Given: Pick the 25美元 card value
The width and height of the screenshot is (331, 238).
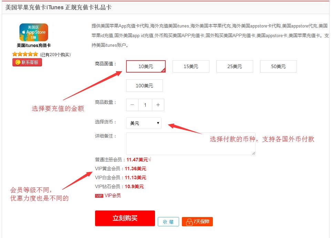Looking at the screenshot, I should coord(235,66).
